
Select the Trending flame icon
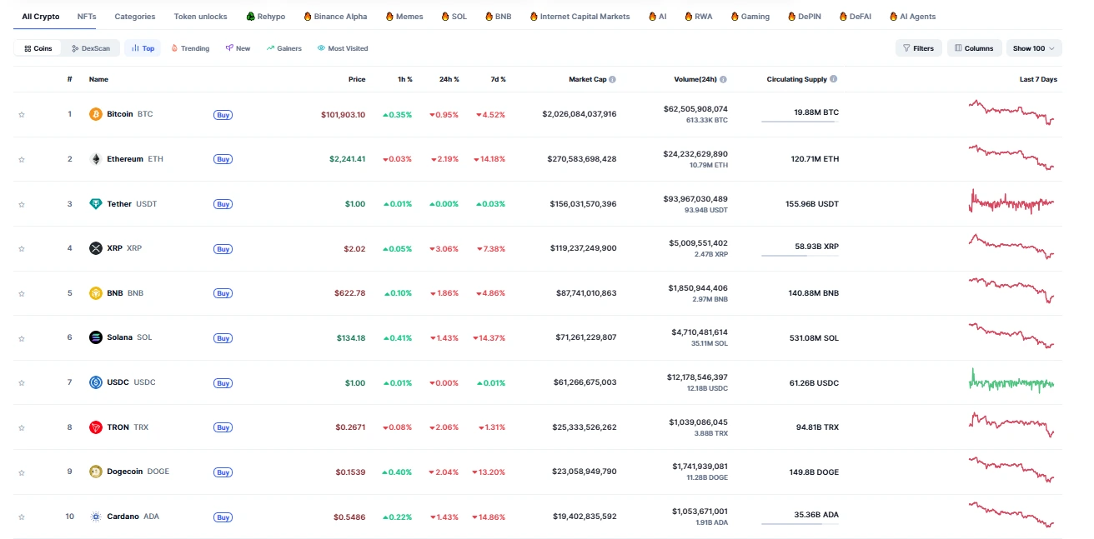coord(175,47)
